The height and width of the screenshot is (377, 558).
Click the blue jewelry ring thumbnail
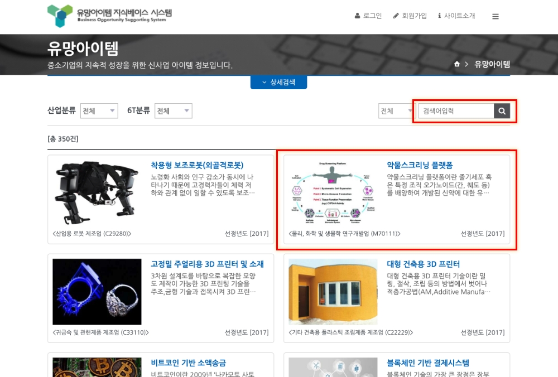coord(97,292)
